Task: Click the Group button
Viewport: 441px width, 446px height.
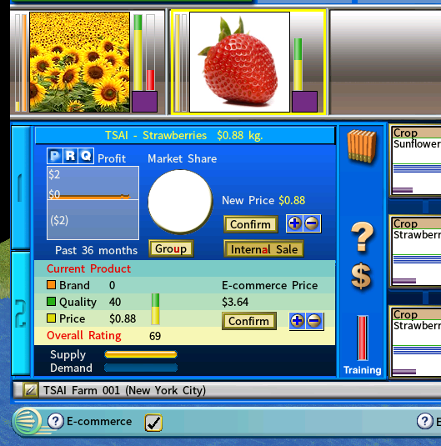Action: point(171,249)
